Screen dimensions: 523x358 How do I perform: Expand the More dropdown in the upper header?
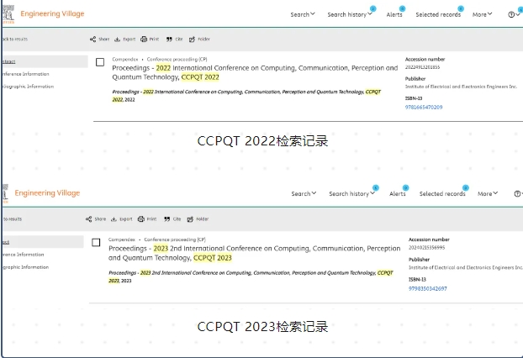483,14
